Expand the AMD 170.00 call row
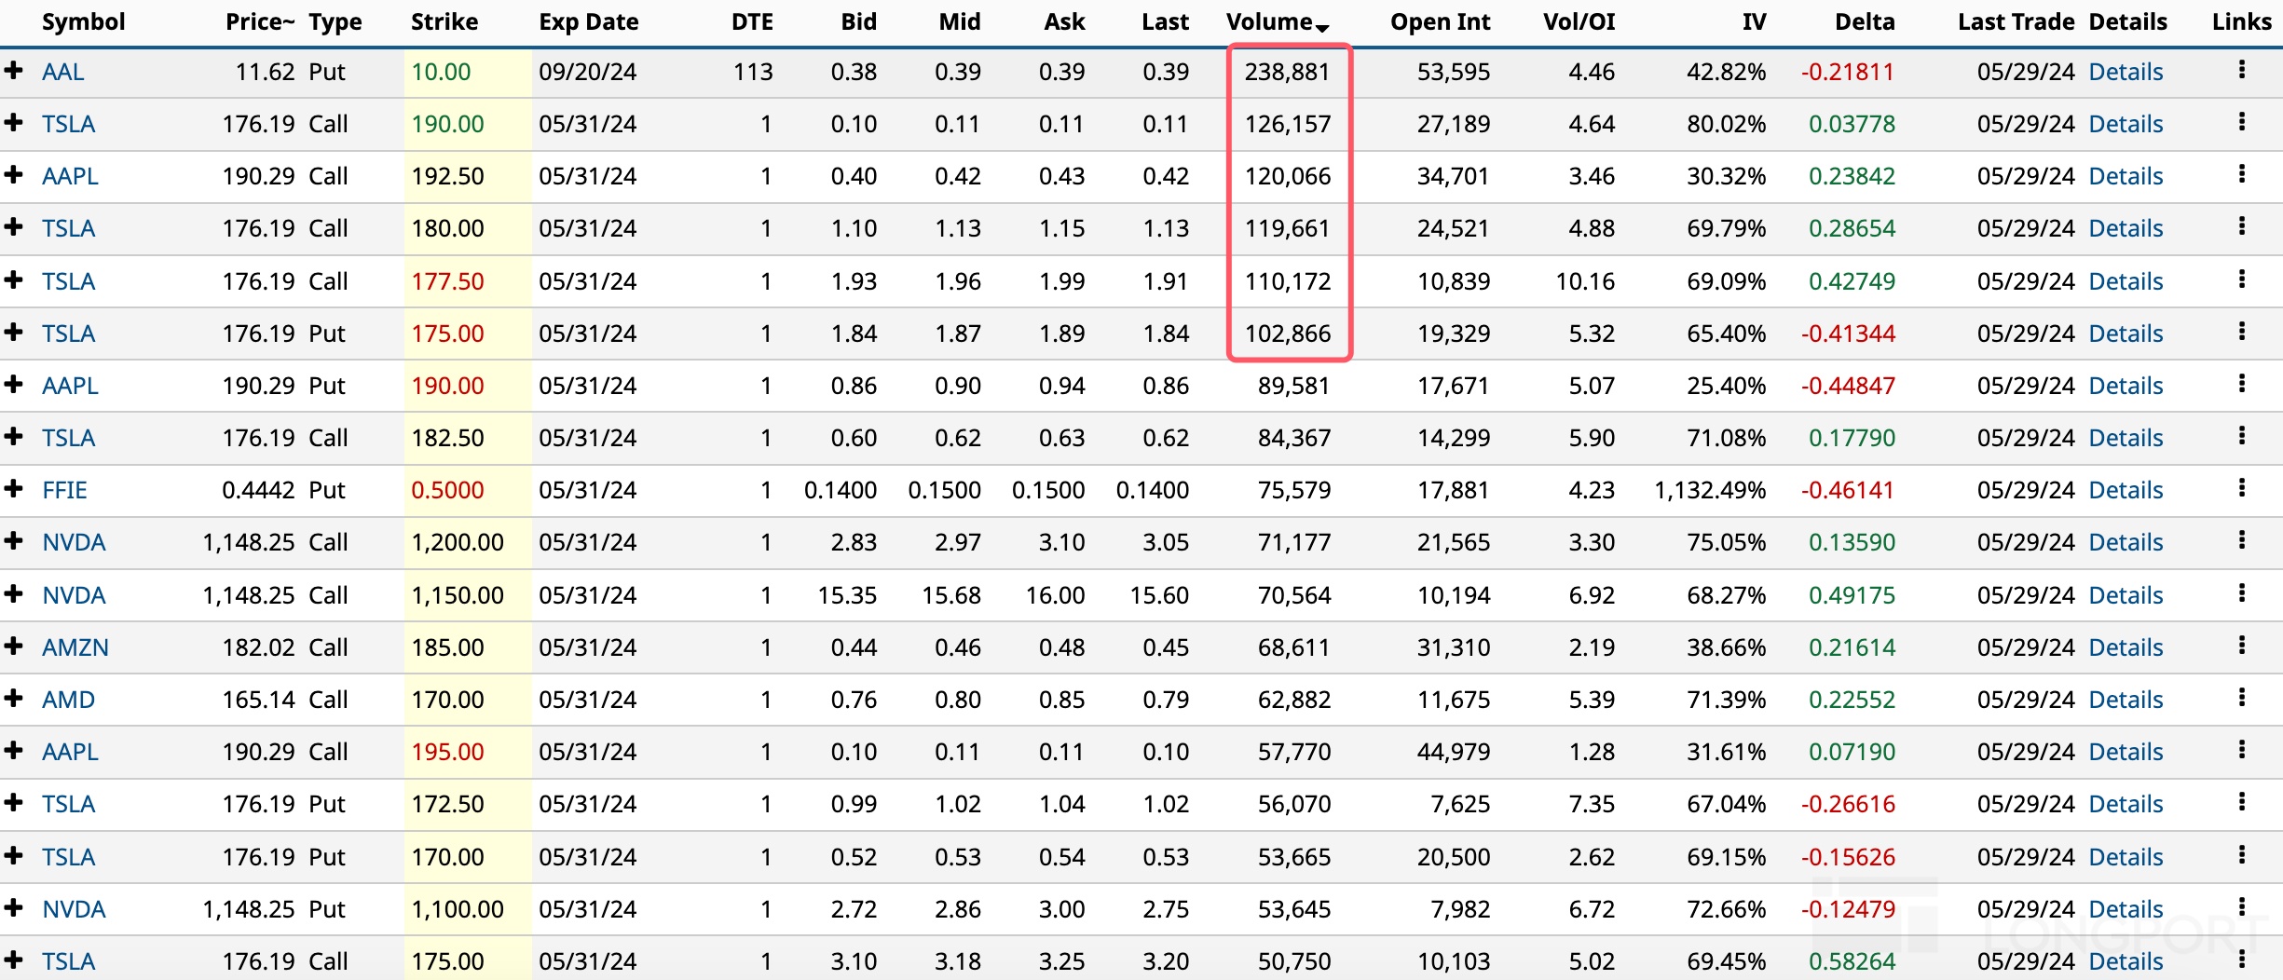 coord(14,699)
